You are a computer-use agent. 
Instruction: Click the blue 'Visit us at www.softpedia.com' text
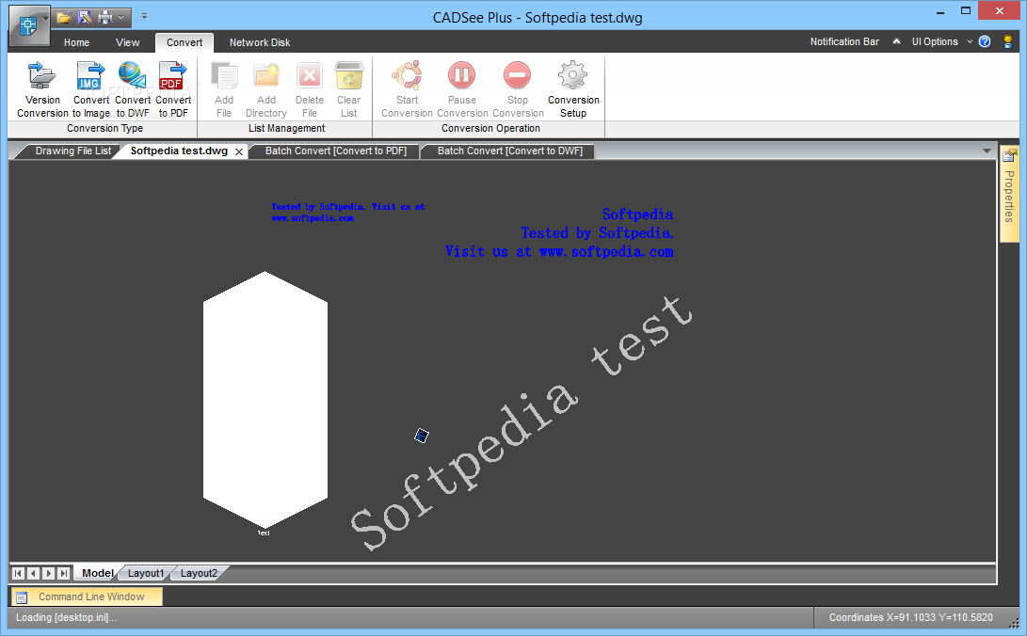coord(559,252)
